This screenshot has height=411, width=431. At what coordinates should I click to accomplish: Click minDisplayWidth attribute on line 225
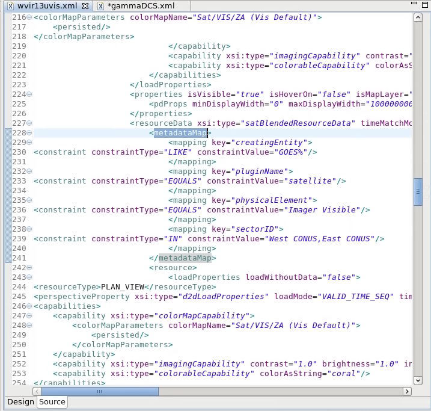(x=228, y=104)
